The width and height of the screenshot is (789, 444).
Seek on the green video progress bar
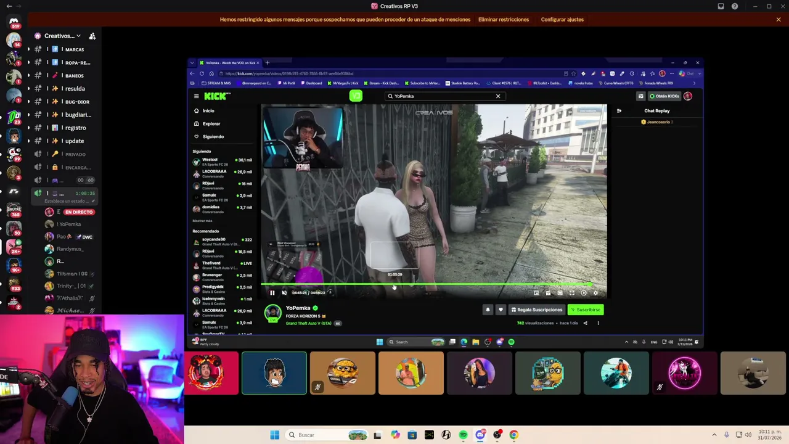click(x=427, y=285)
